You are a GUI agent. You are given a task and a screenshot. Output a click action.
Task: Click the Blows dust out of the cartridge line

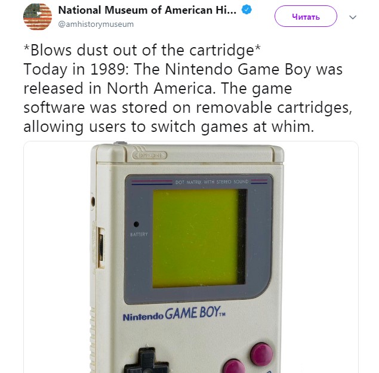tap(142, 50)
